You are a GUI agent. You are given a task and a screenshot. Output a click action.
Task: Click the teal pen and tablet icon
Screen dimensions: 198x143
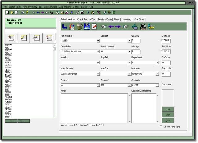click(135, 27)
